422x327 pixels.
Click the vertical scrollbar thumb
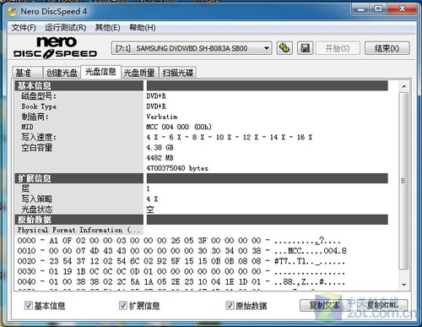click(x=404, y=181)
